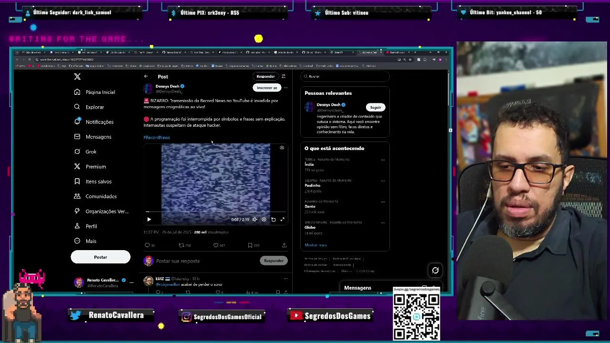Open reply-sort settings icon beside Responder
Viewport: 610px width, 343px height.
pos(284,76)
